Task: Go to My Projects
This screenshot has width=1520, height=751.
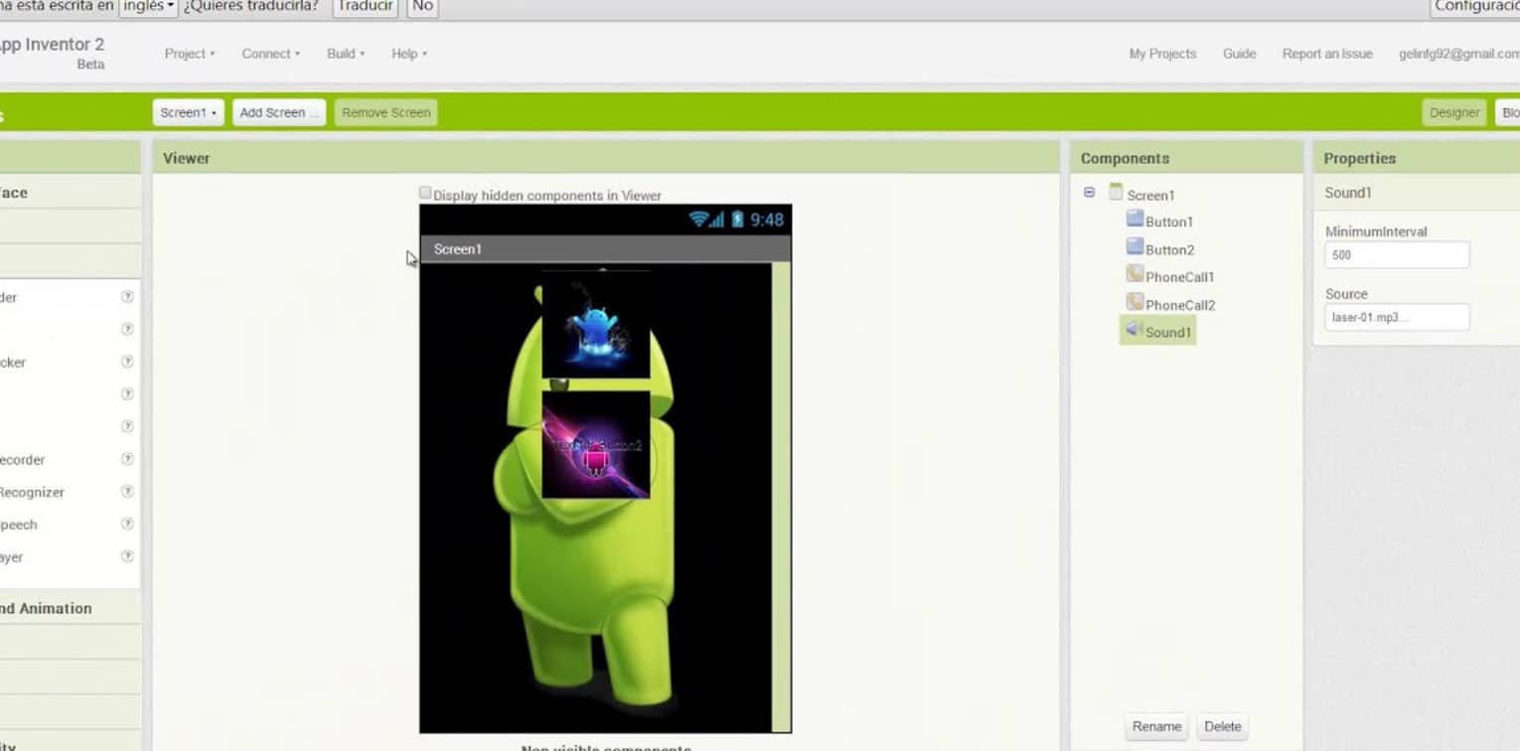Action: tap(1162, 54)
